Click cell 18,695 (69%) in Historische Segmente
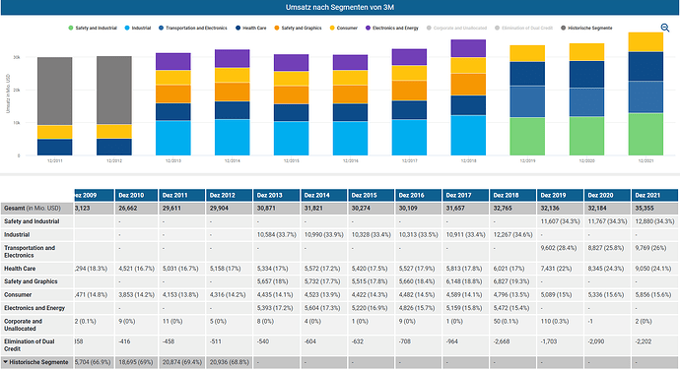The height and width of the screenshot is (369, 680). point(136,362)
